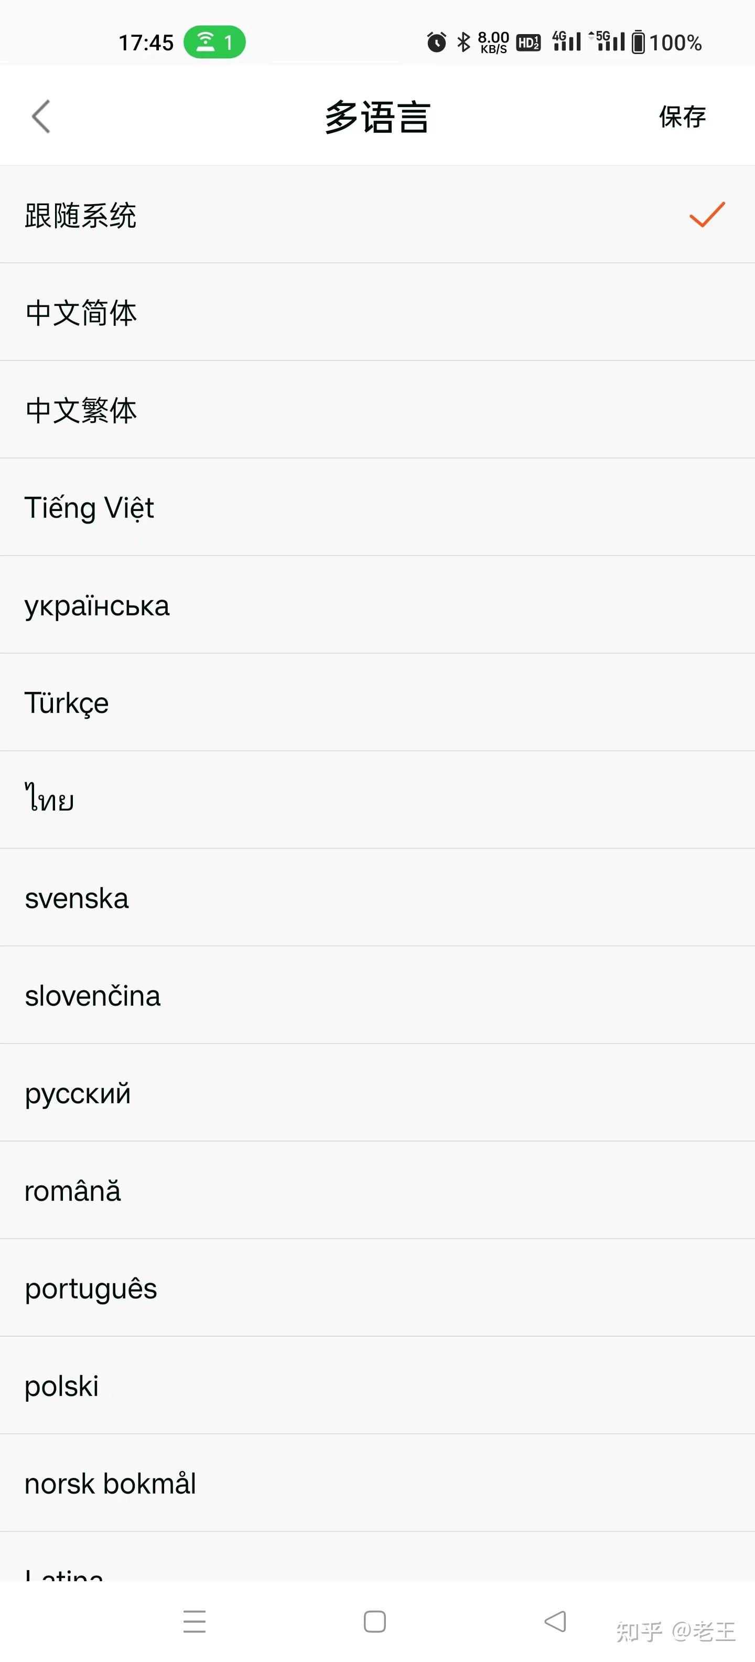This screenshot has height=1662, width=755.
Task: Choose Tiếng Việt from the list
Action: 90,508
